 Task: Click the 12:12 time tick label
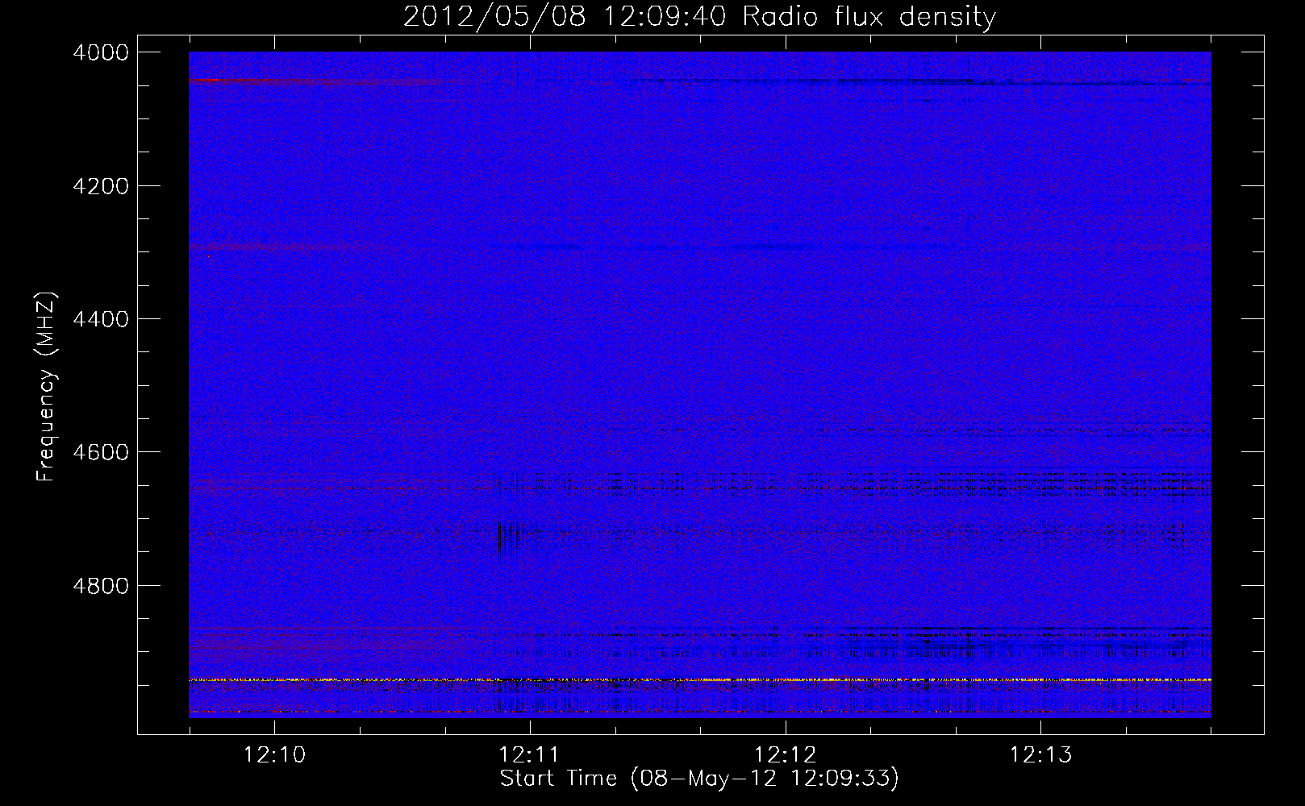[785, 755]
